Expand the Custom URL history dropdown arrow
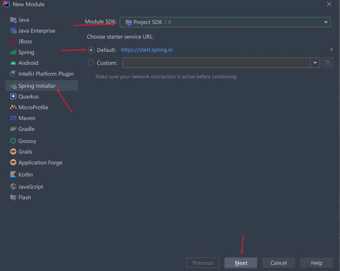Screen dimensions: 340x271 (x=315, y=63)
